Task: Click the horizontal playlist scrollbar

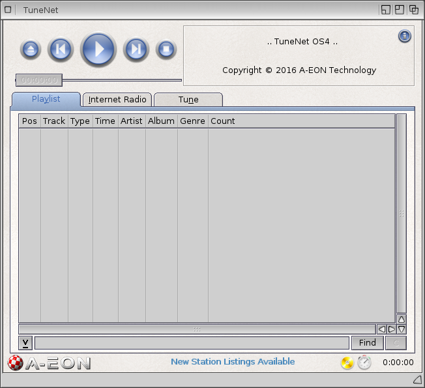Action: (x=197, y=329)
